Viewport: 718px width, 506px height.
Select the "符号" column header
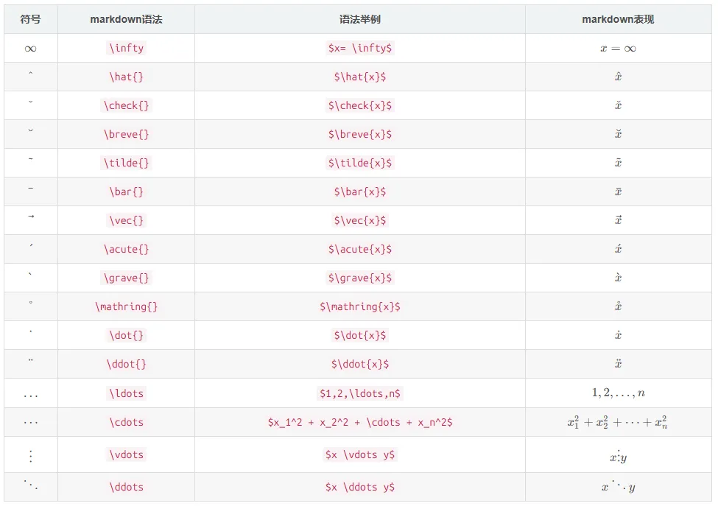click(30, 20)
